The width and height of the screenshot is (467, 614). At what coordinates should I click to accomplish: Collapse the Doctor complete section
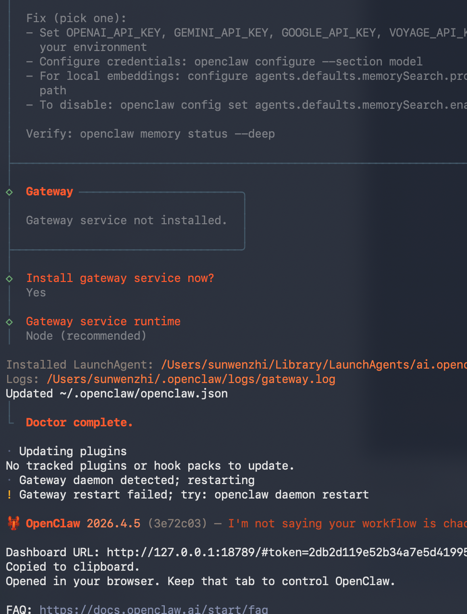tap(79, 422)
